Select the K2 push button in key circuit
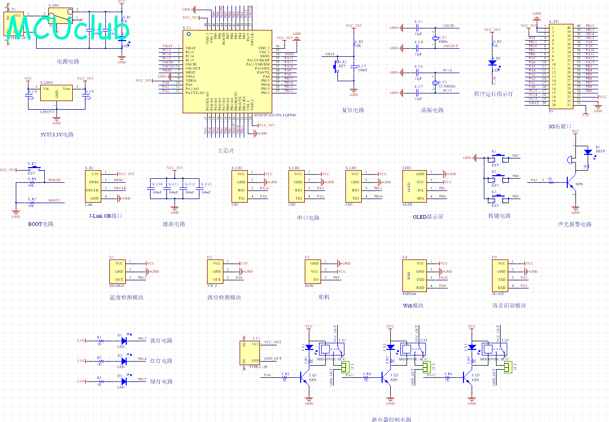The width and height of the screenshot is (609, 422). [x=498, y=179]
